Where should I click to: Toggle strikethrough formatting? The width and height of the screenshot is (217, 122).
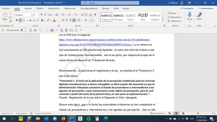(x=30, y=20)
